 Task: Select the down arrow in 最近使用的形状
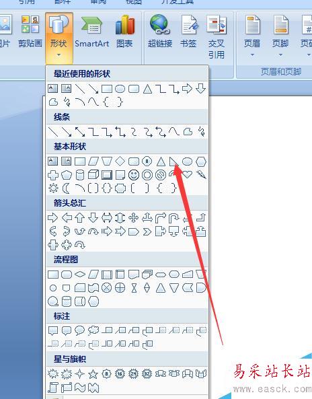(201, 89)
